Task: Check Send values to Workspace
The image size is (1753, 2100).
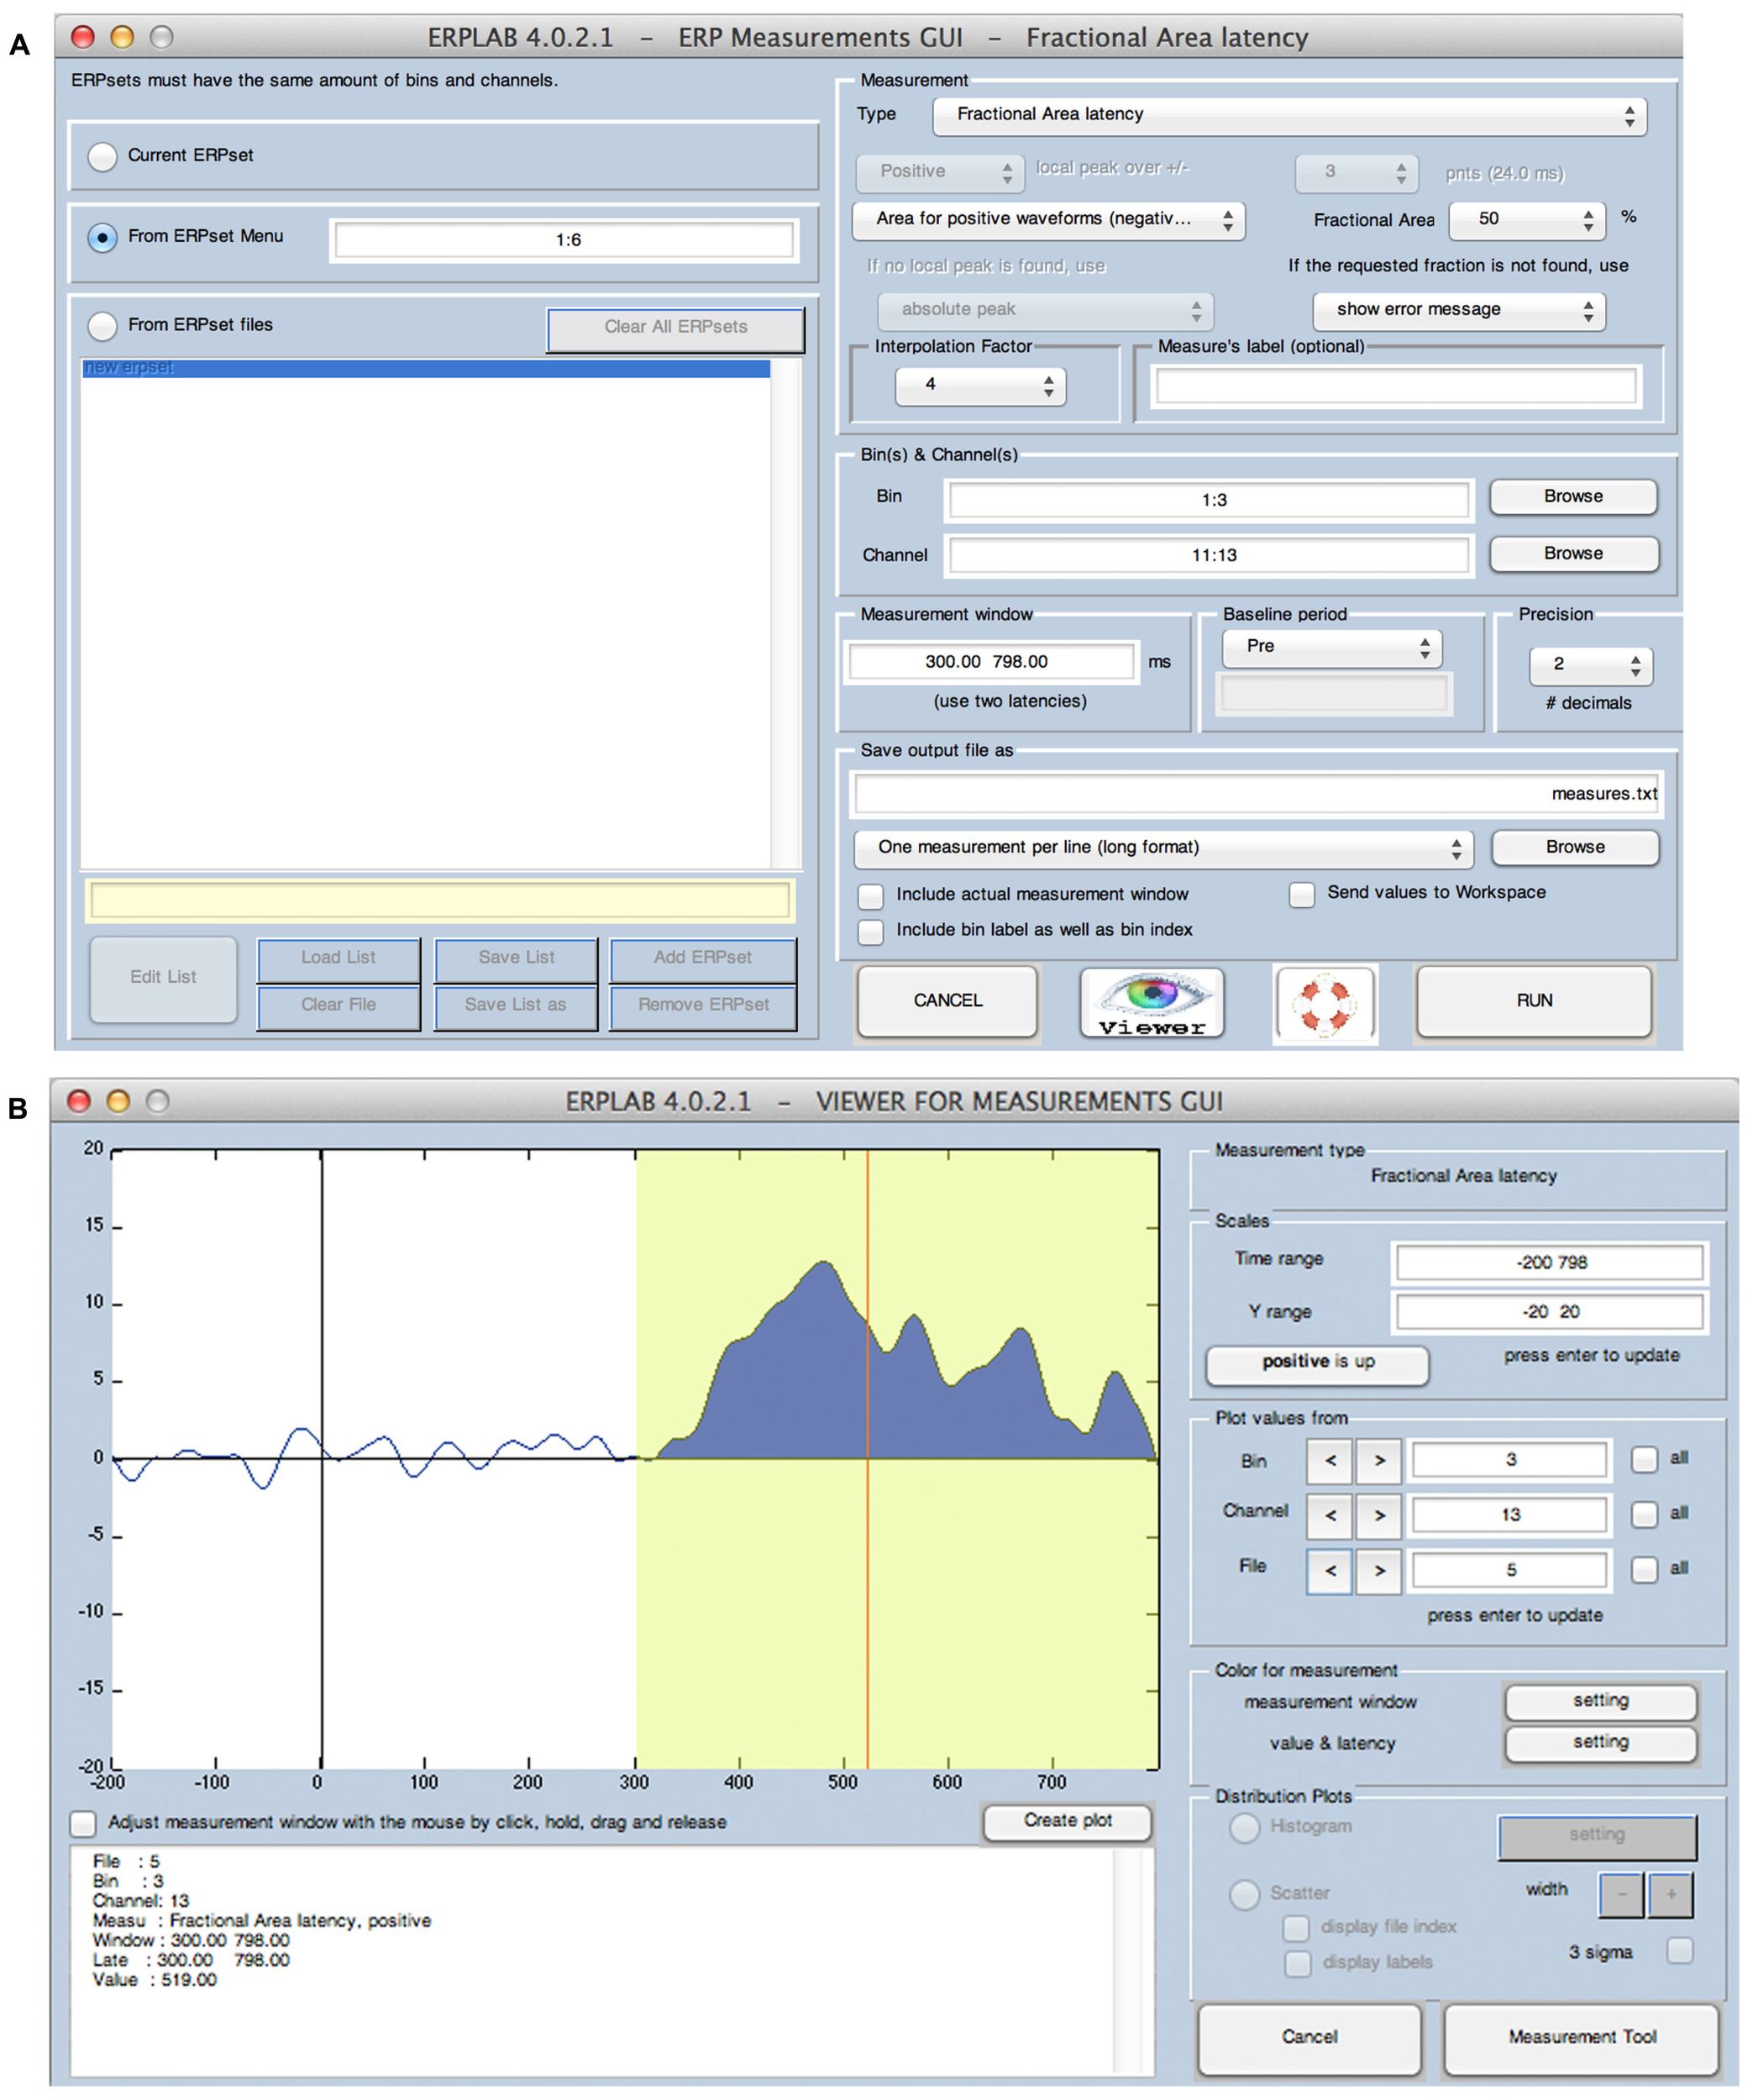Action: (1301, 894)
